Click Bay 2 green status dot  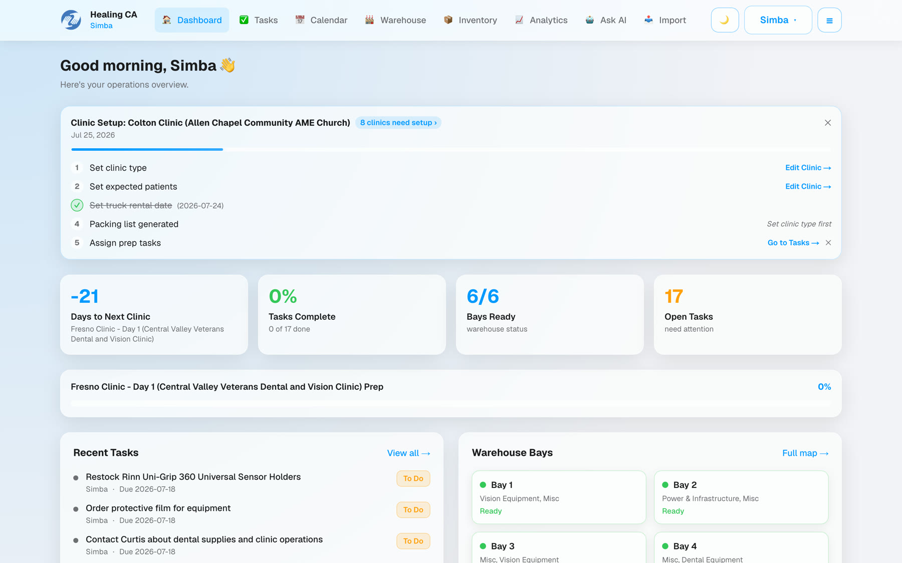point(665,484)
